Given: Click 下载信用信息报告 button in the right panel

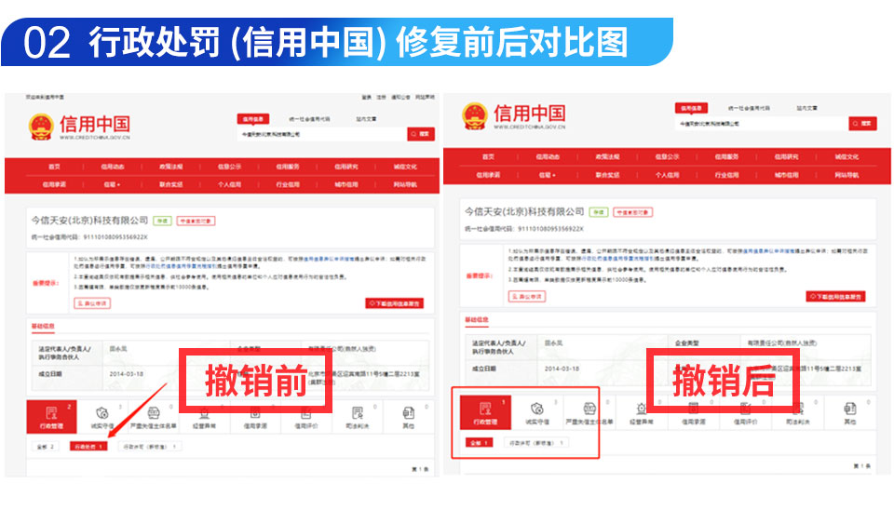Looking at the screenshot, I should tap(835, 296).
